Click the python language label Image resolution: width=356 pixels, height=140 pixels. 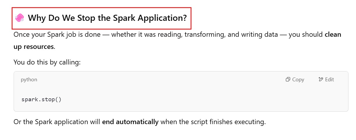click(29, 80)
